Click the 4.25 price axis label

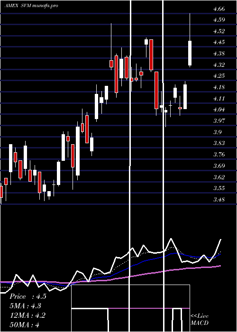pos(219,76)
